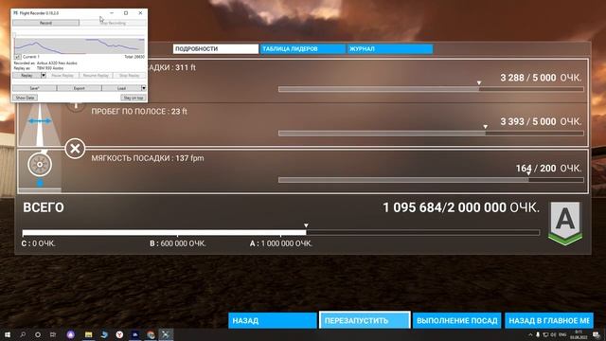Click the ВЫПОЛНЕНИЕ ПОСАД button
Viewport: 606px width, 341px height.
coord(456,320)
